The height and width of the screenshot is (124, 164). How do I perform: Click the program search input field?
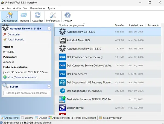coord(26,93)
